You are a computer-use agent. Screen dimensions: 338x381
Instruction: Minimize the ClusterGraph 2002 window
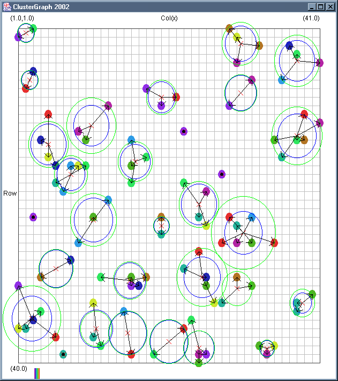[312, 7]
